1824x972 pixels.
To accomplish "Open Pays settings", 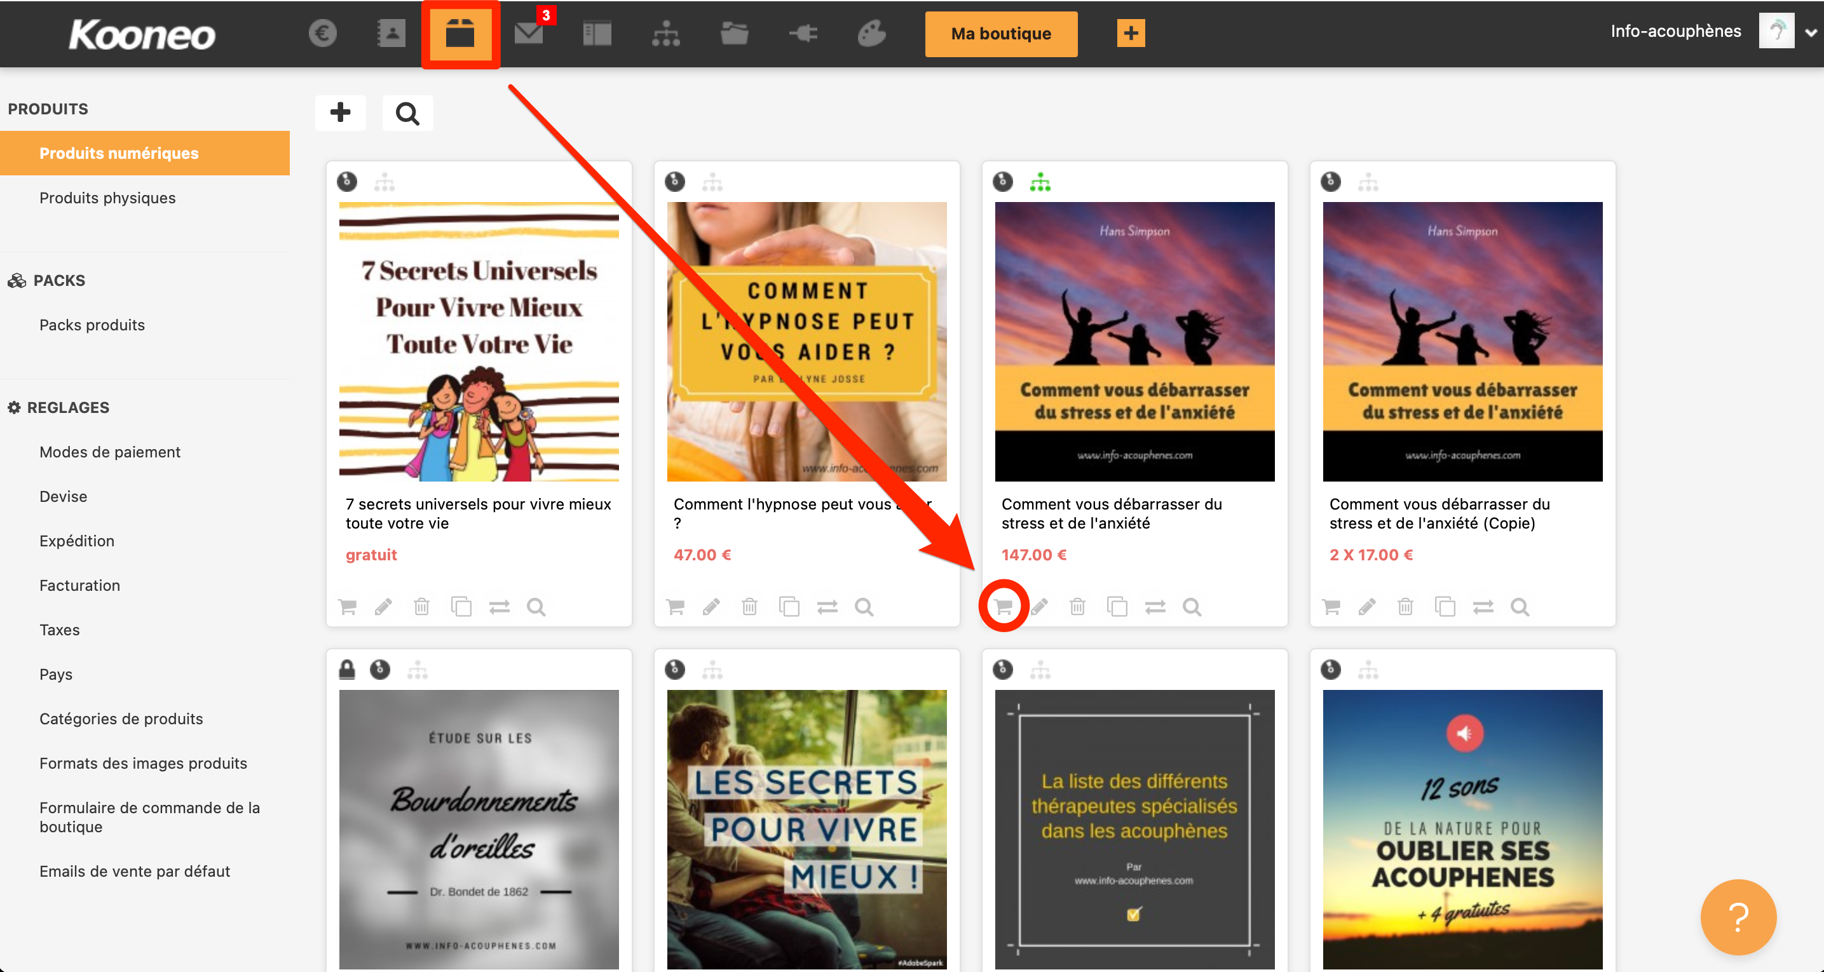I will pyautogui.click(x=55, y=675).
